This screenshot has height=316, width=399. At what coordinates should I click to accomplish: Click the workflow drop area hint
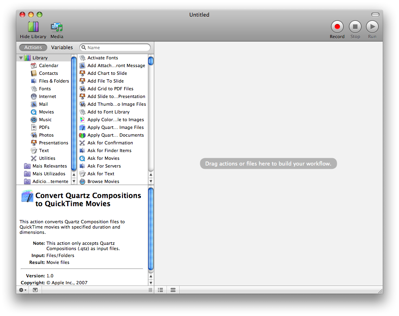(268, 163)
